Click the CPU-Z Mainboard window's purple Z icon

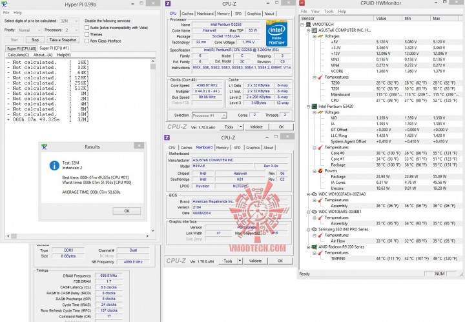click(167, 137)
